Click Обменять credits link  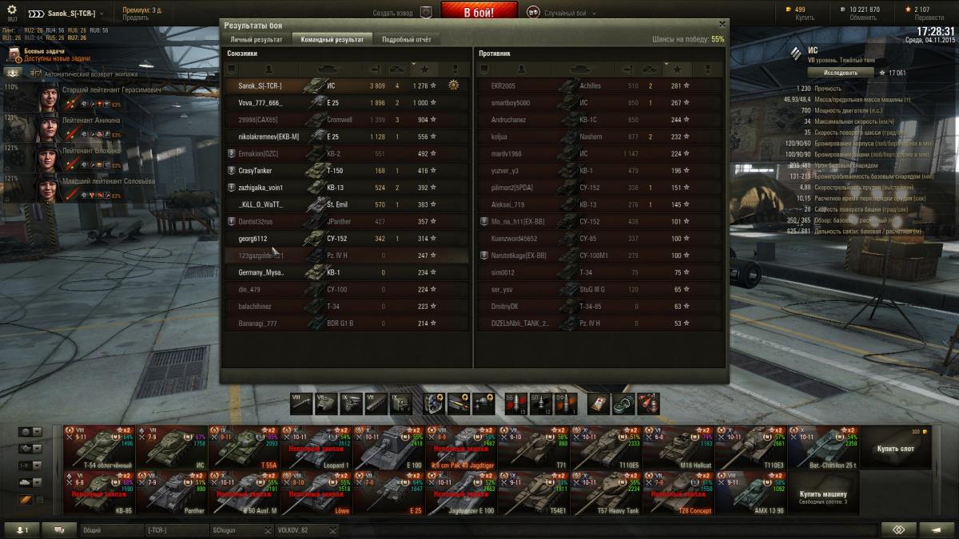coord(863,18)
